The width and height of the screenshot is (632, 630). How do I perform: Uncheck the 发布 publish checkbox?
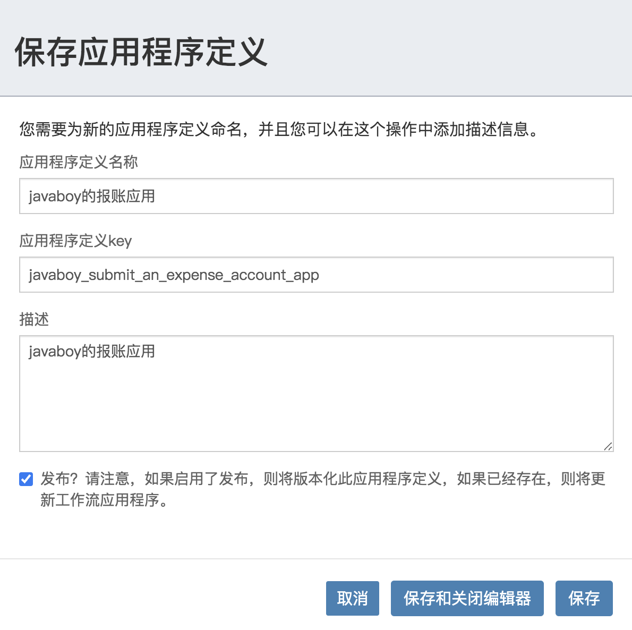[x=26, y=479]
